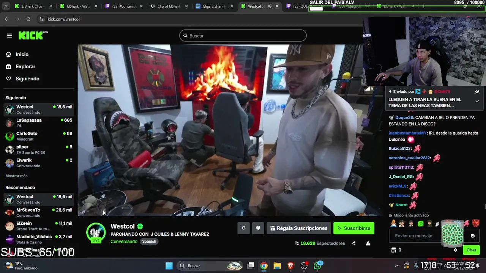The image size is (486, 273).
Task: Toggle the follow heart button
Action: [258, 228]
